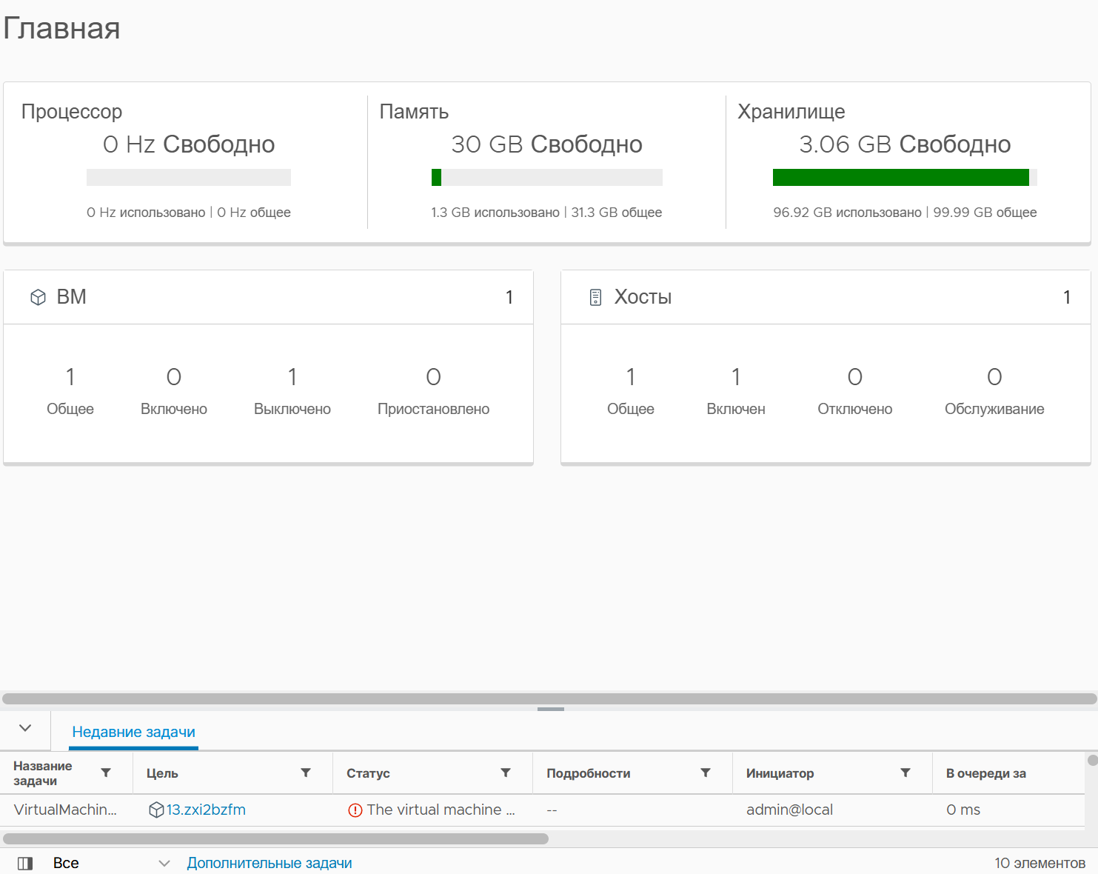Click 'The virtual machine ...' status cell
The width and height of the screenshot is (1098, 874).
pyautogui.click(x=441, y=810)
